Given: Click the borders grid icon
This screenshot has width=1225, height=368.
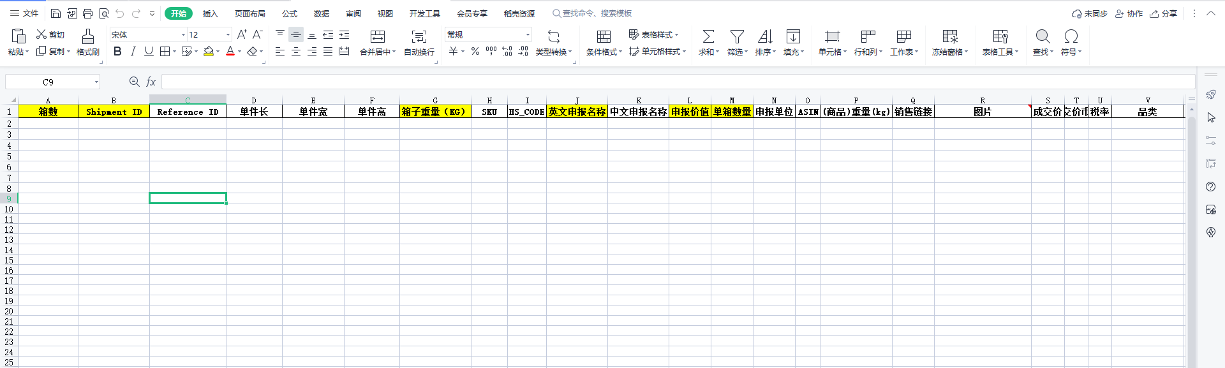Looking at the screenshot, I should tap(165, 51).
